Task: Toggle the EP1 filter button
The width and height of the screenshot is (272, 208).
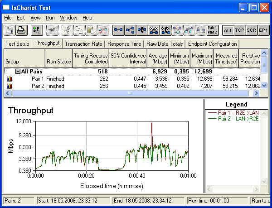Action: (x=263, y=30)
